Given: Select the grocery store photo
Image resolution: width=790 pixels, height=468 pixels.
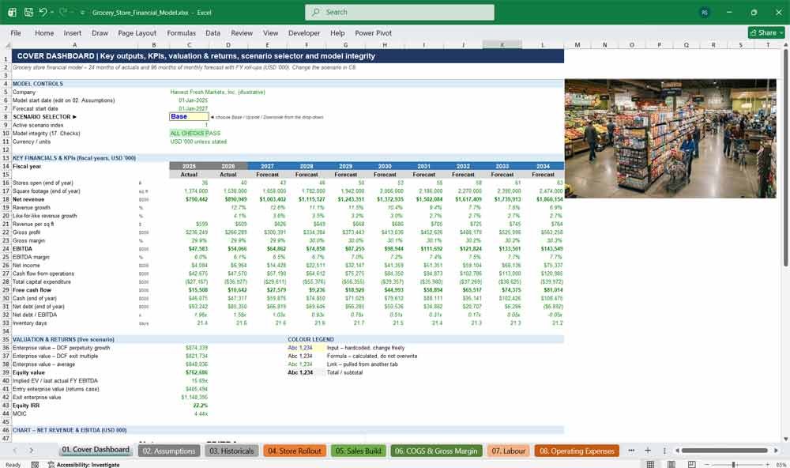Looking at the screenshot, I should point(670,138).
